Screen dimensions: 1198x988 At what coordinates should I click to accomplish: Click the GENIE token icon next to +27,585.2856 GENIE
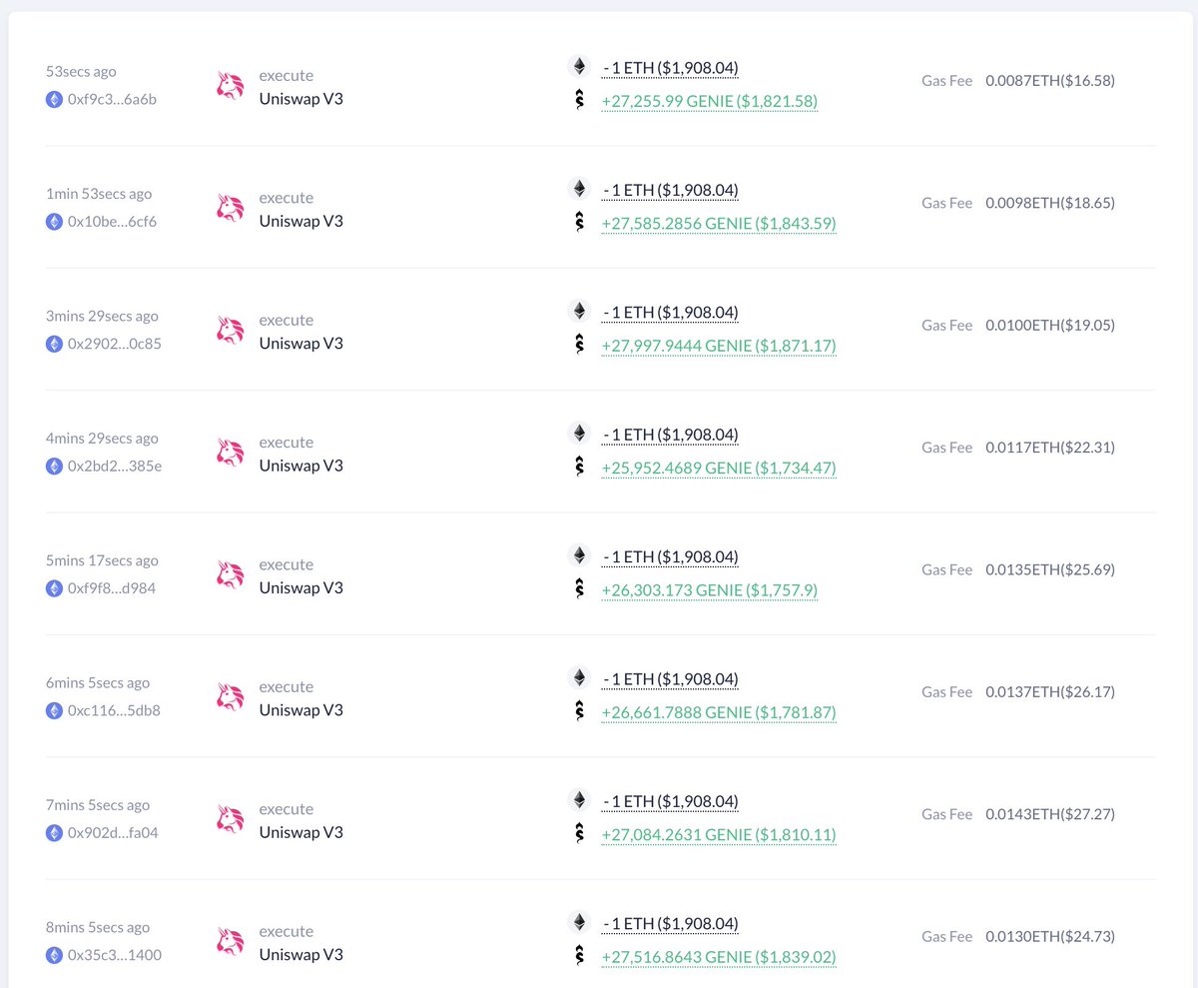coord(579,222)
